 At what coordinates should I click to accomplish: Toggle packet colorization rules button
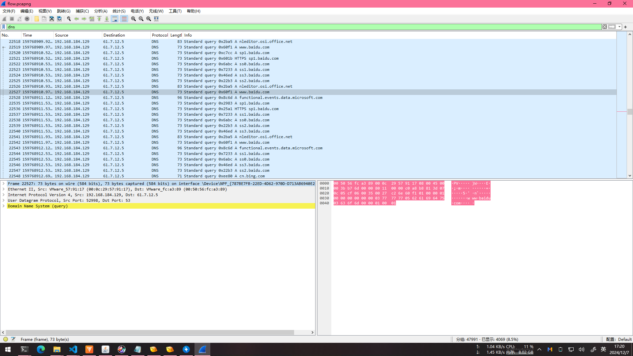tap(124, 19)
